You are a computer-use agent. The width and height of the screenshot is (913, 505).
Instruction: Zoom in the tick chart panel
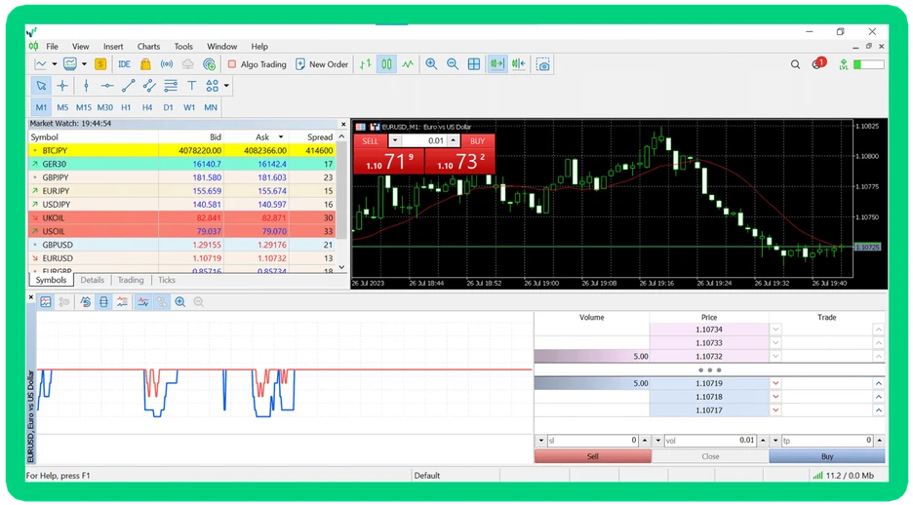(179, 302)
